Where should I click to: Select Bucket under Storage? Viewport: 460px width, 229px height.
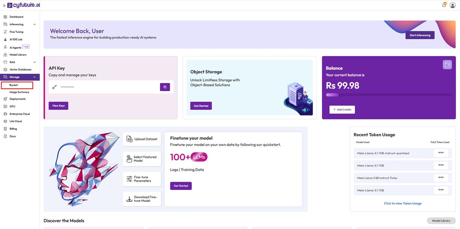[14, 85]
